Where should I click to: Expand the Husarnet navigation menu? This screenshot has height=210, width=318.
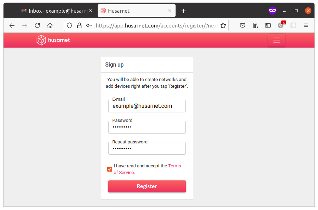[x=276, y=40]
